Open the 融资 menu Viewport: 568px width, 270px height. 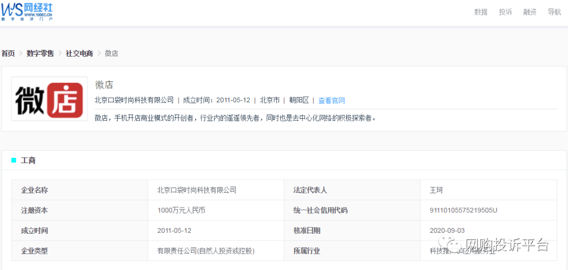530,12
